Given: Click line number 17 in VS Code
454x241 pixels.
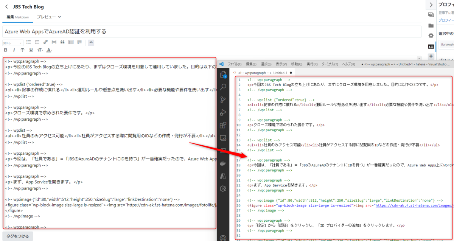Looking at the screenshot, I should pos(238,160).
